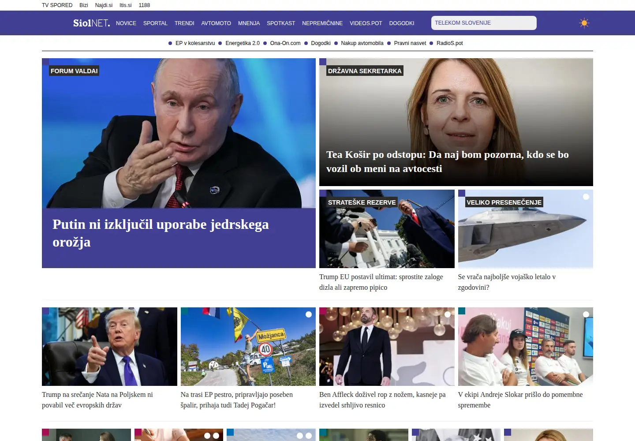
Task: Click the Možjanca road sign photo
Action: pos(248,347)
